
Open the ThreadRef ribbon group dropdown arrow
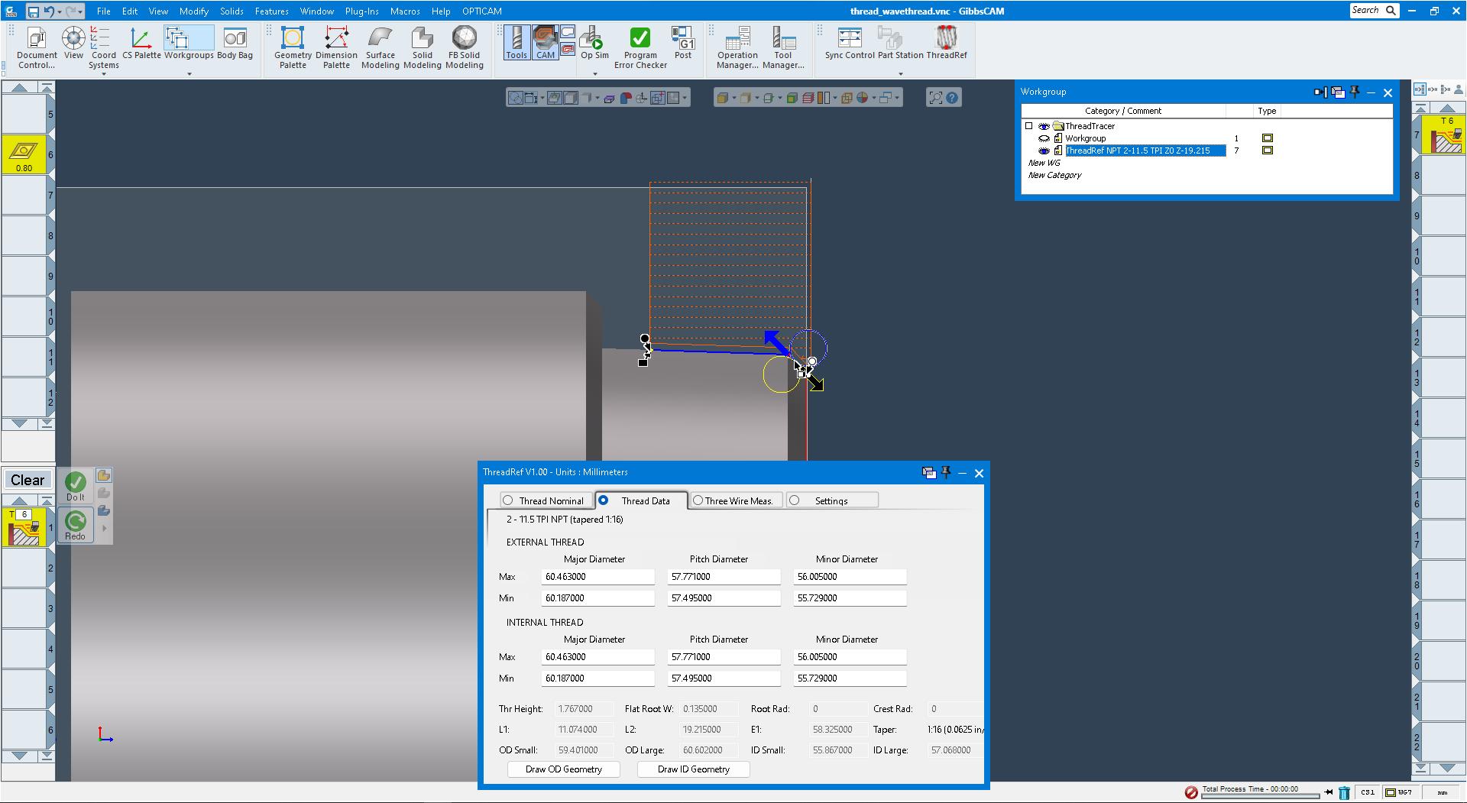click(900, 74)
